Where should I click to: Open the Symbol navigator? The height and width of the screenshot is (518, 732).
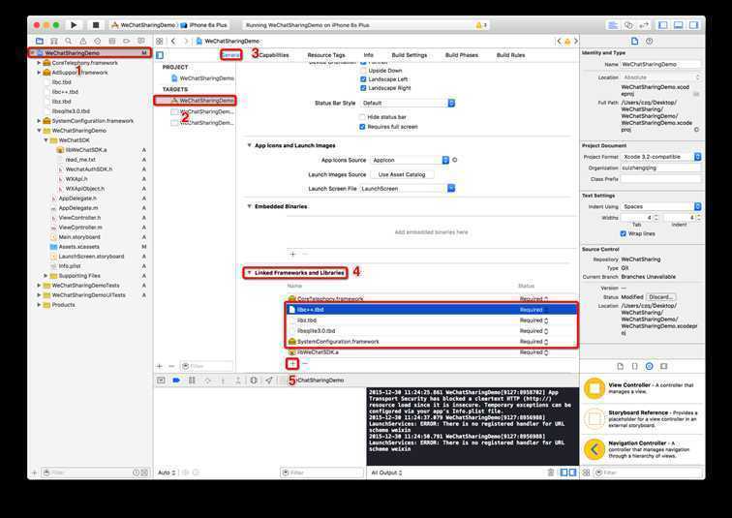(x=54, y=41)
